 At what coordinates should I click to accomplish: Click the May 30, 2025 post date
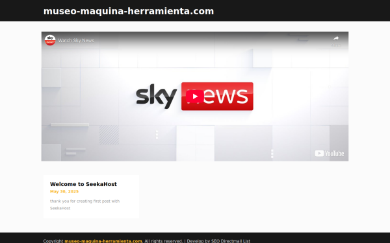click(64, 191)
